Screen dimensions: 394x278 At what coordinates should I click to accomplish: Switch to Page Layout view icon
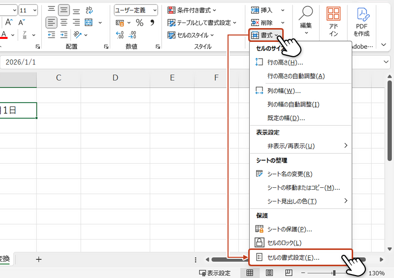(x=269, y=273)
